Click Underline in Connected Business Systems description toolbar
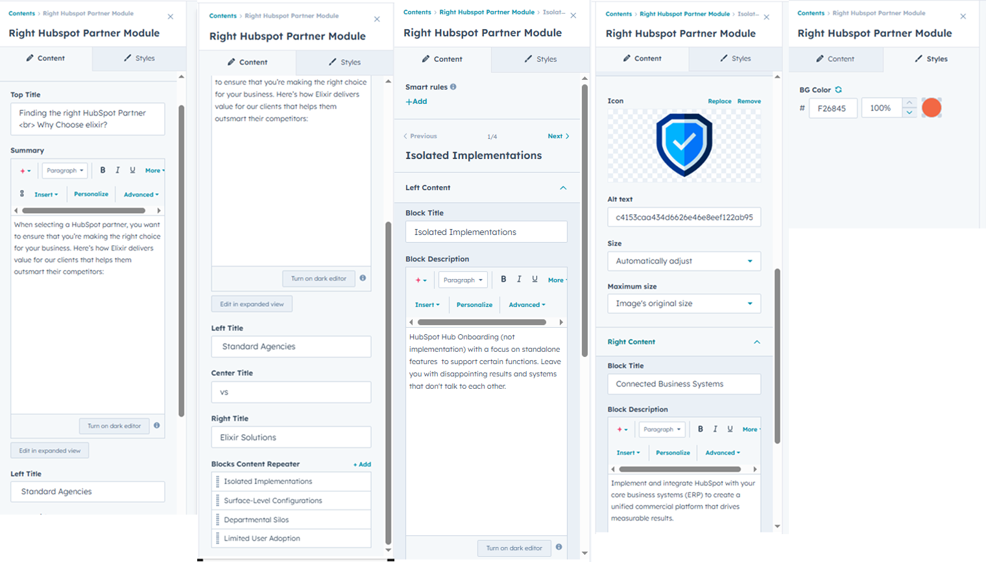The height and width of the screenshot is (562, 986). [x=730, y=429]
